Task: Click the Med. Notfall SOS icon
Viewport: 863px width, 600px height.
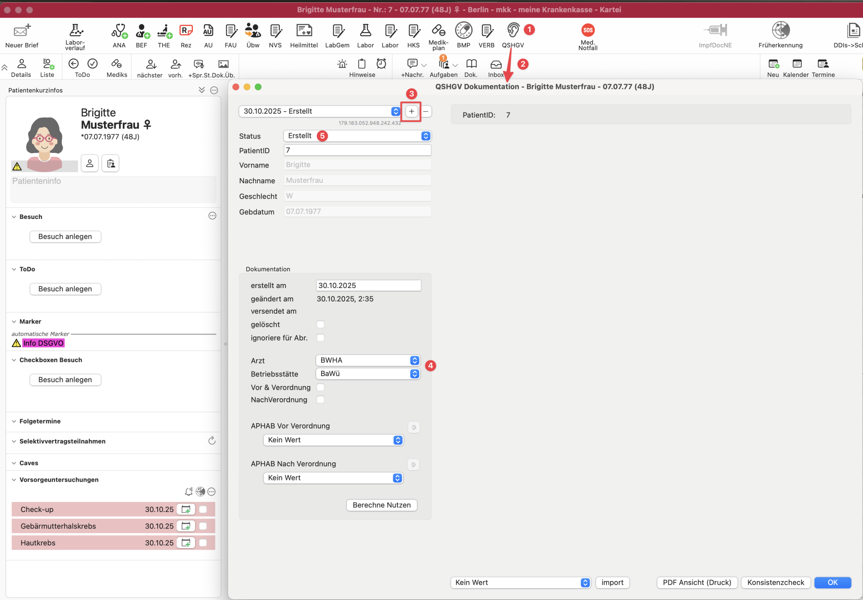Action: (587, 31)
